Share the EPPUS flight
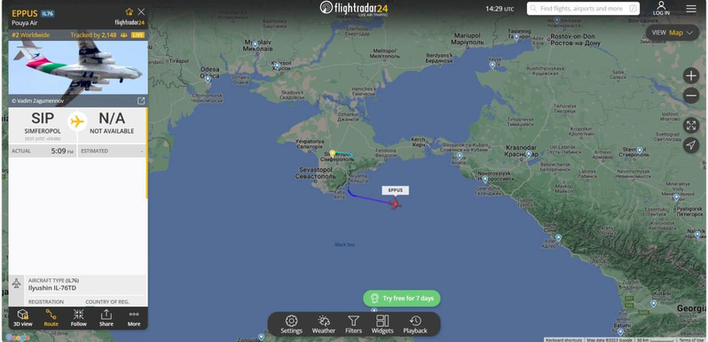Image resolution: width=708 pixels, height=342 pixels. tap(106, 318)
